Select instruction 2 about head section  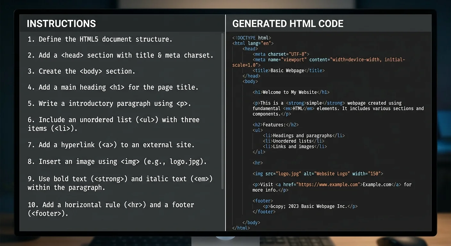click(x=120, y=55)
